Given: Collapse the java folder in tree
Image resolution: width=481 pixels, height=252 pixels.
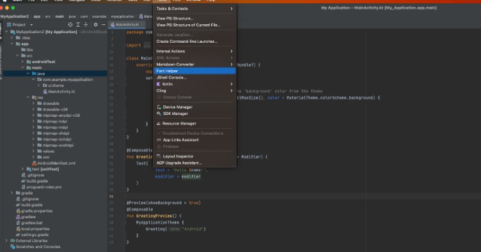Looking at the screenshot, I should click(28, 73).
